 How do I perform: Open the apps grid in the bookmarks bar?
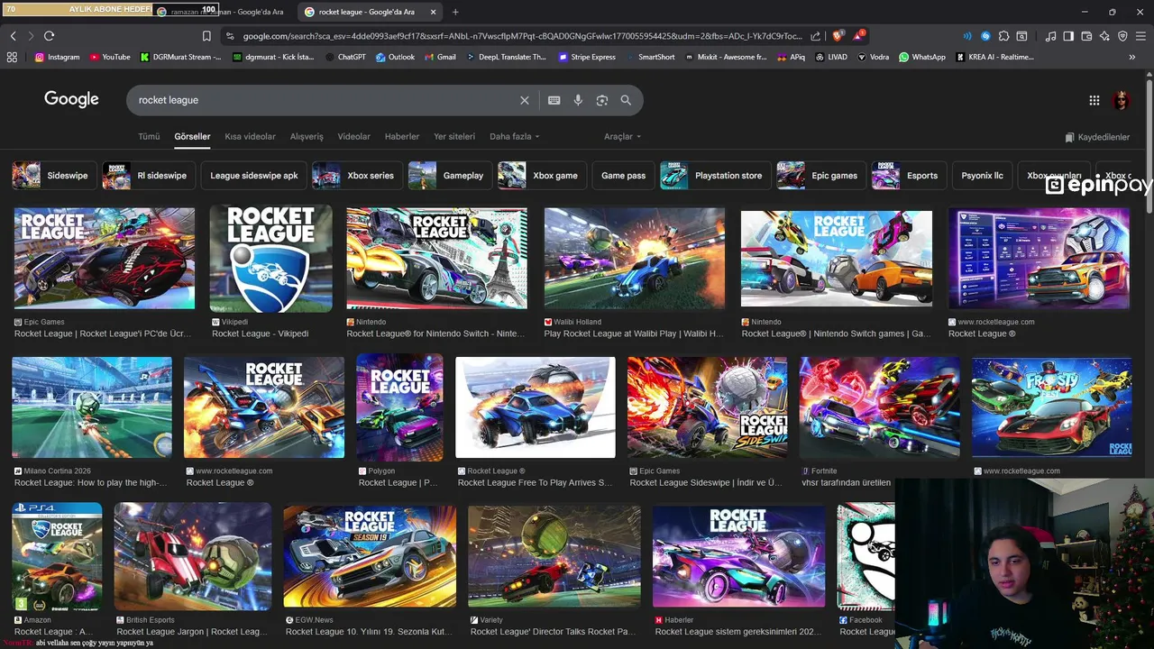pyautogui.click(x=12, y=57)
